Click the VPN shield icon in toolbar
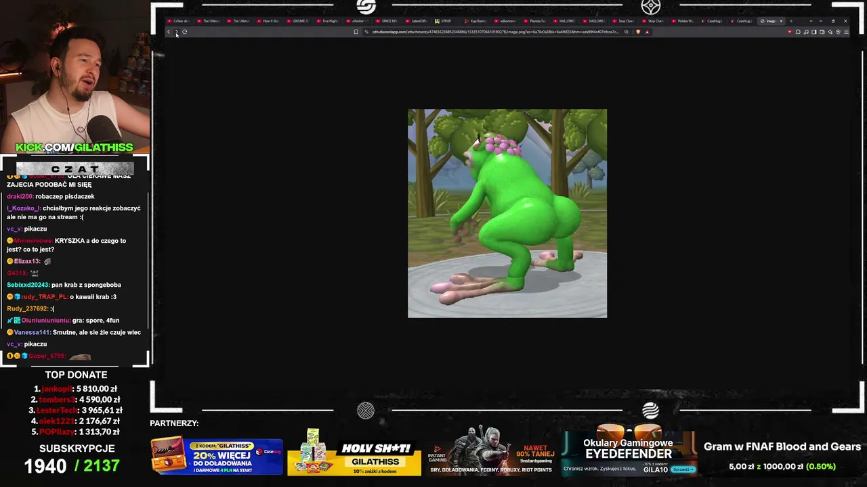 pos(838,32)
